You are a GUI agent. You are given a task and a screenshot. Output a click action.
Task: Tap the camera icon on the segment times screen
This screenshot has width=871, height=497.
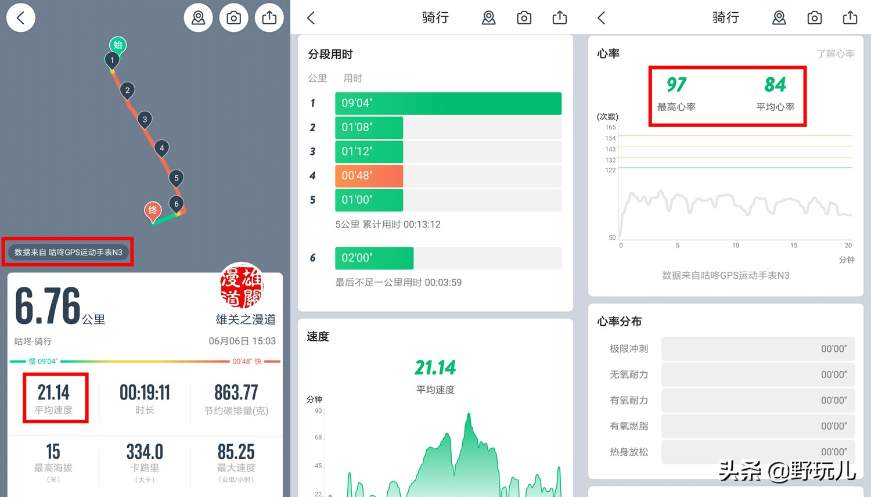524,17
